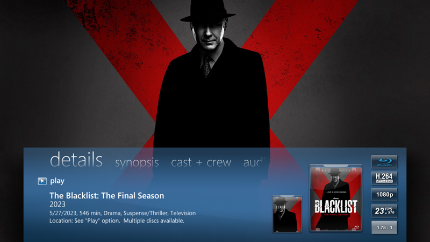Image resolution: width=430 pixels, height=242 pixels.
Task: Select the partially visible audio tab
Action: [254, 162]
